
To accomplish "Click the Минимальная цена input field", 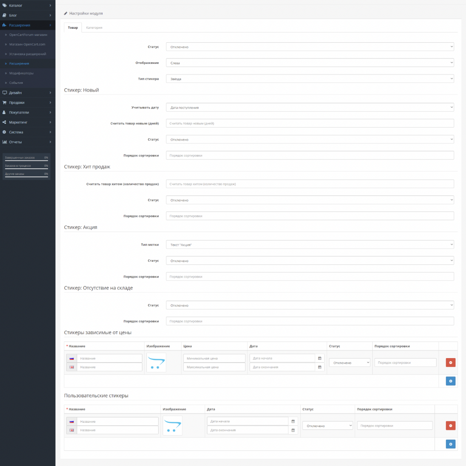I will pyautogui.click(x=214, y=358).
